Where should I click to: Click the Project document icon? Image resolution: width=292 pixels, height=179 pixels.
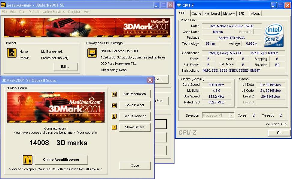click(x=12, y=53)
